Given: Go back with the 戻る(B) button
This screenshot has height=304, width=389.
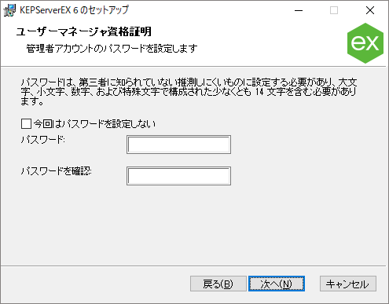Looking at the screenshot, I should [218, 284].
